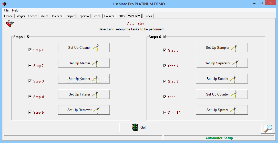
Task: Toggle the Step 3 checkbox
Action: point(30,81)
